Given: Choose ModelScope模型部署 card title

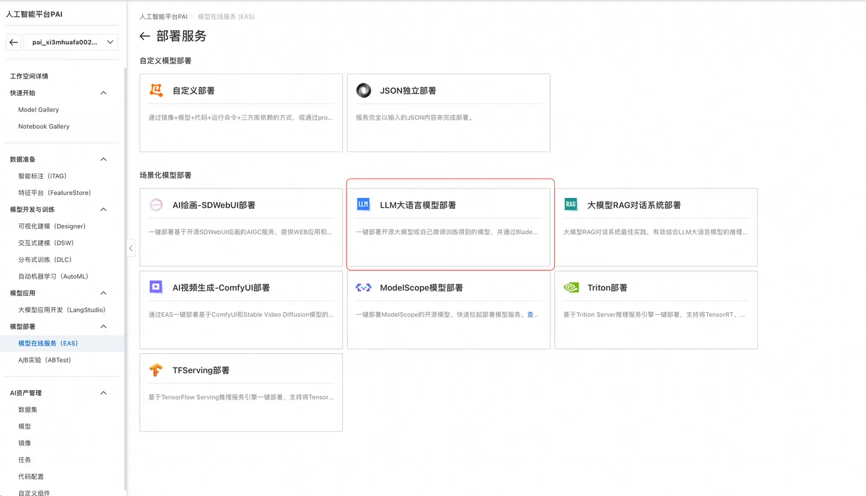Looking at the screenshot, I should coord(421,288).
